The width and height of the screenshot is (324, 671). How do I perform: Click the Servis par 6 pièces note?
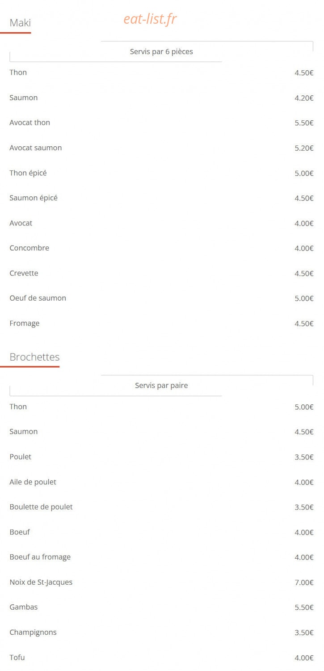pos(161,51)
